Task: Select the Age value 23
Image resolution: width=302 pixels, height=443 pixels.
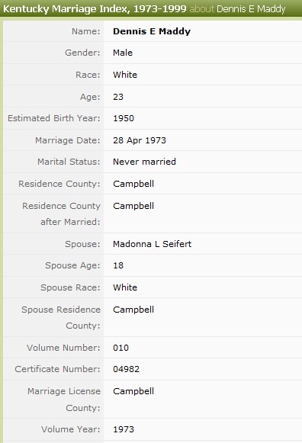Action: coord(118,97)
